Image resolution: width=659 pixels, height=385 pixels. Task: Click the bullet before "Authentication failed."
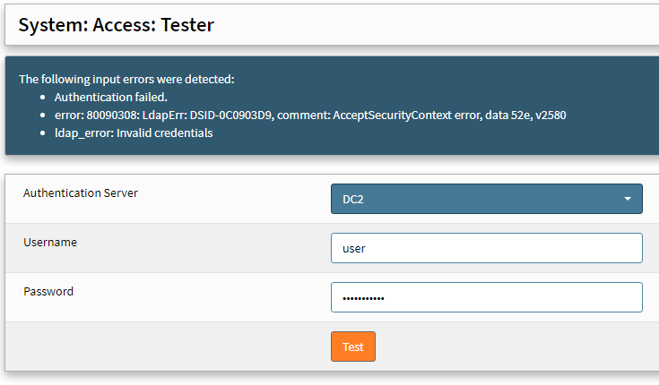[x=44, y=97]
